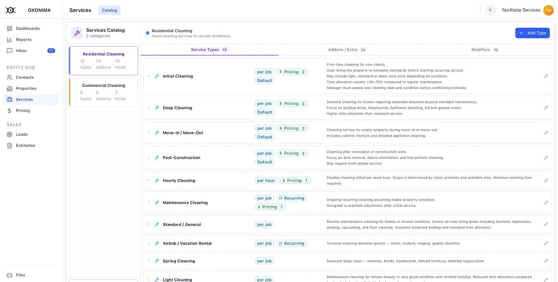The image size is (558, 282).
Task: Edit the Post-Construction service type
Action: [x=546, y=158]
